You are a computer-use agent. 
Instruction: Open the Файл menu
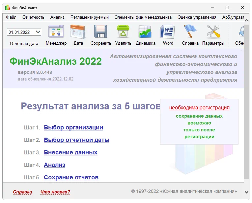(x=11, y=17)
